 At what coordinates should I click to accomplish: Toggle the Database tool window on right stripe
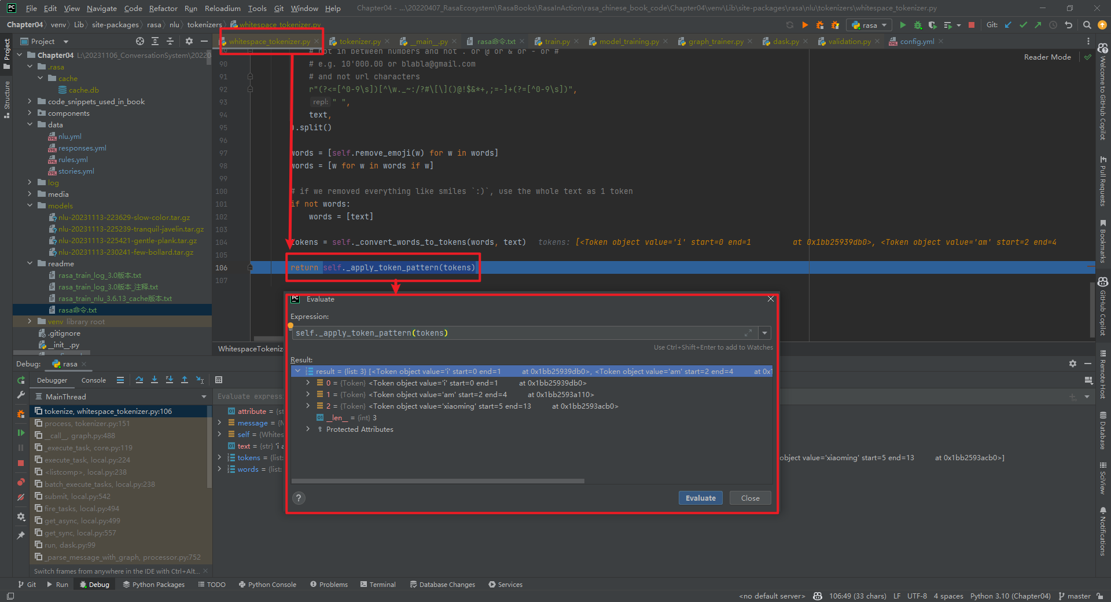pyautogui.click(x=1103, y=430)
